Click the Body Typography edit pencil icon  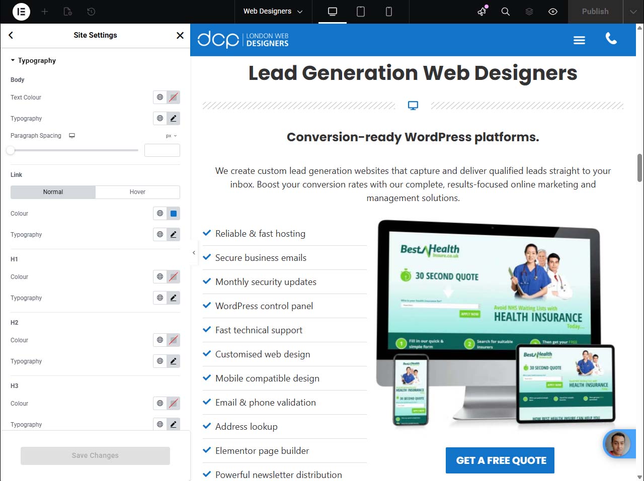click(174, 119)
